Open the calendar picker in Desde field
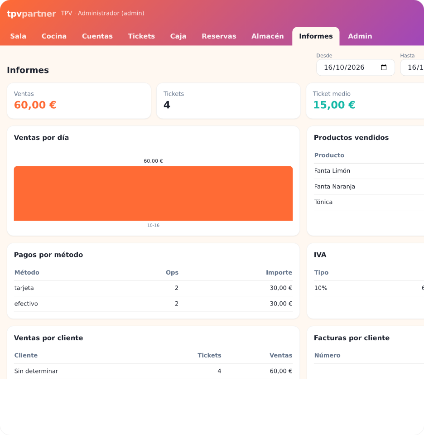The height and width of the screenshot is (435, 424). (x=384, y=68)
